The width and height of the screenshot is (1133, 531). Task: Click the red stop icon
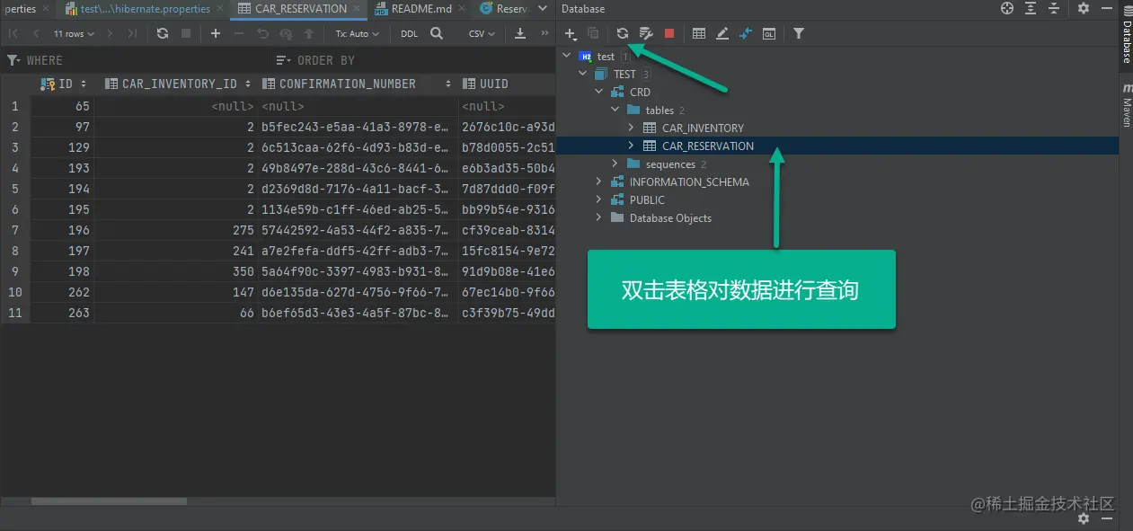click(x=669, y=33)
